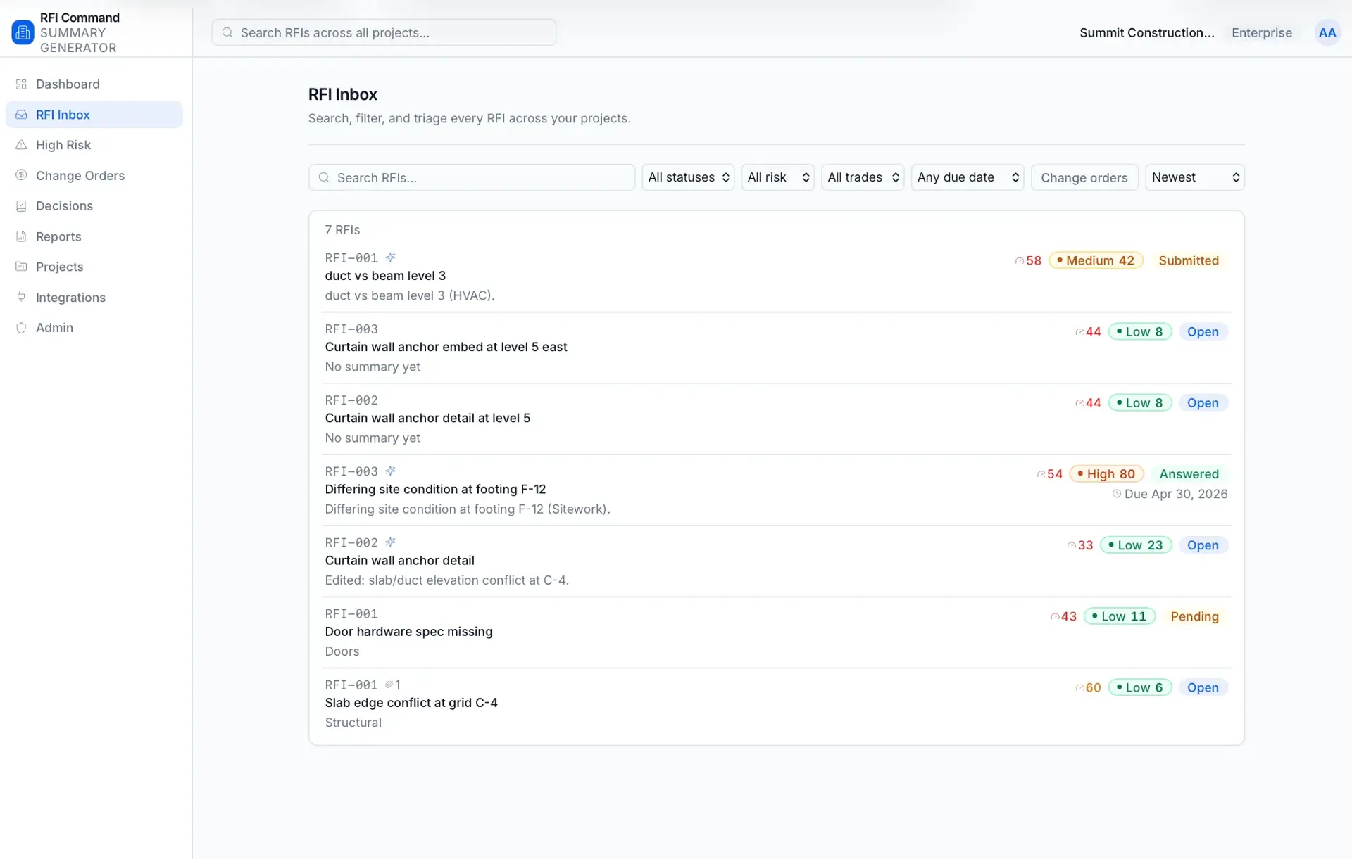Open the All statuses dropdown
This screenshot has width=1352, height=859.
pyautogui.click(x=688, y=177)
